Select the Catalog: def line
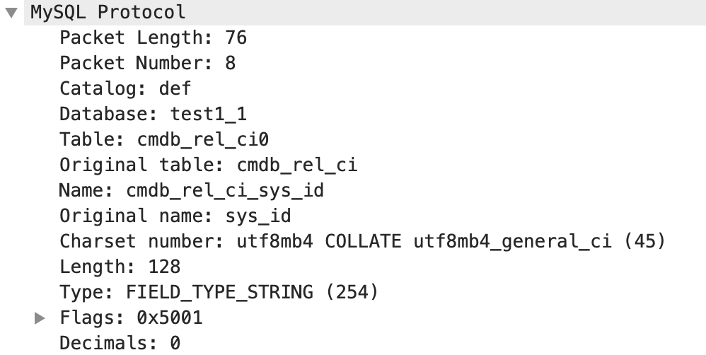This screenshot has width=706, height=355. pyautogui.click(x=125, y=88)
